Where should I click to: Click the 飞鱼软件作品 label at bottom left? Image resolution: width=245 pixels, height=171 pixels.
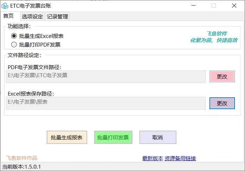(21, 158)
